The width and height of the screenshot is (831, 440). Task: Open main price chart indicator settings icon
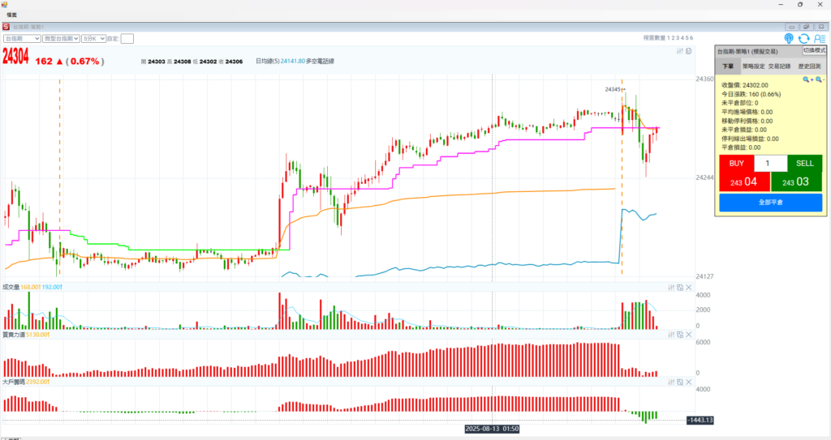click(680, 51)
